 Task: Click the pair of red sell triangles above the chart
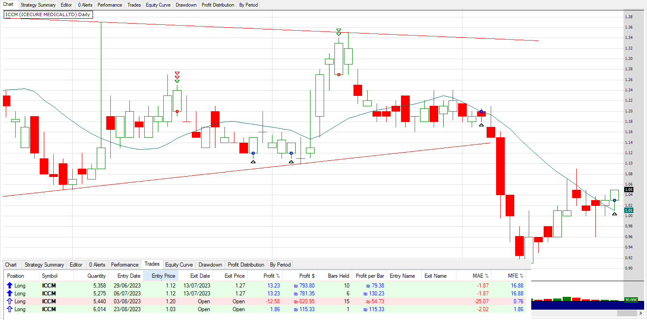(177, 75)
